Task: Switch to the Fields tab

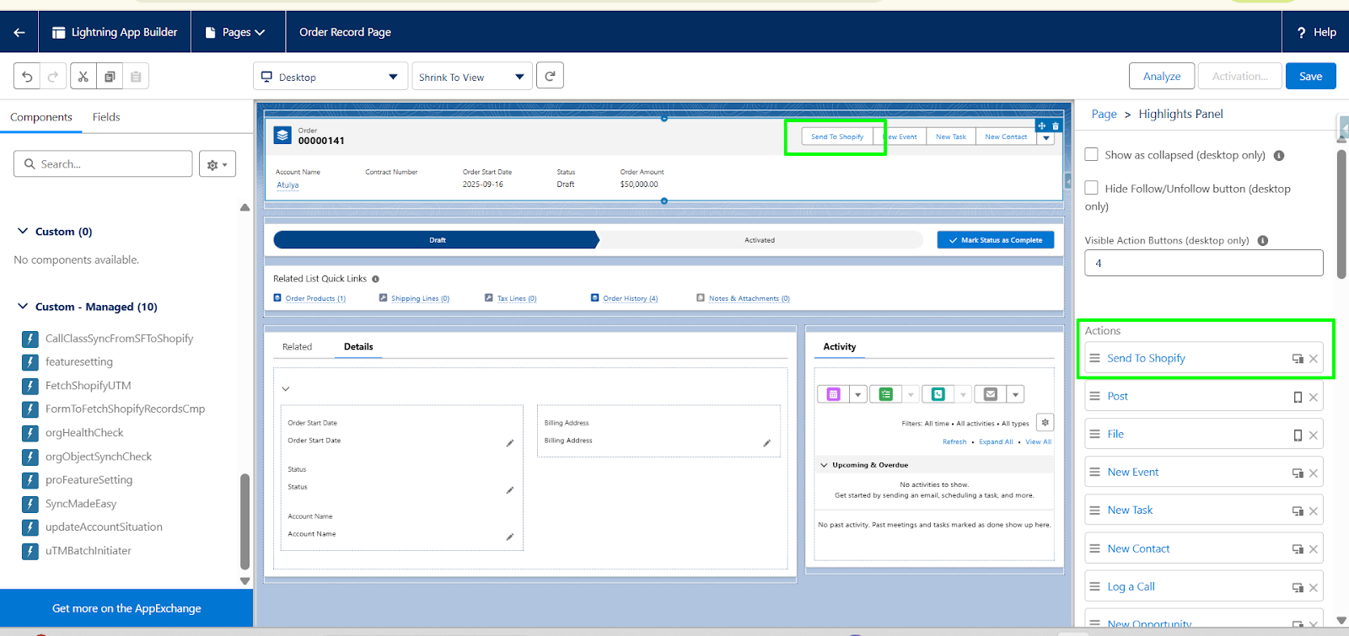Action: [106, 117]
